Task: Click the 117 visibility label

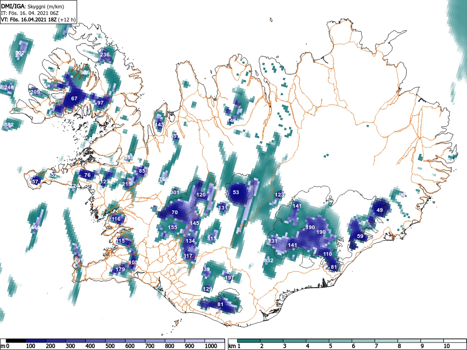Action: pyautogui.click(x=188, y=256)
